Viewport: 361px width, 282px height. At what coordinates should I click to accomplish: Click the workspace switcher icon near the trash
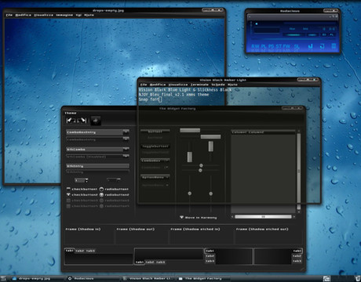pyautogui.click(x=326, y=279)
